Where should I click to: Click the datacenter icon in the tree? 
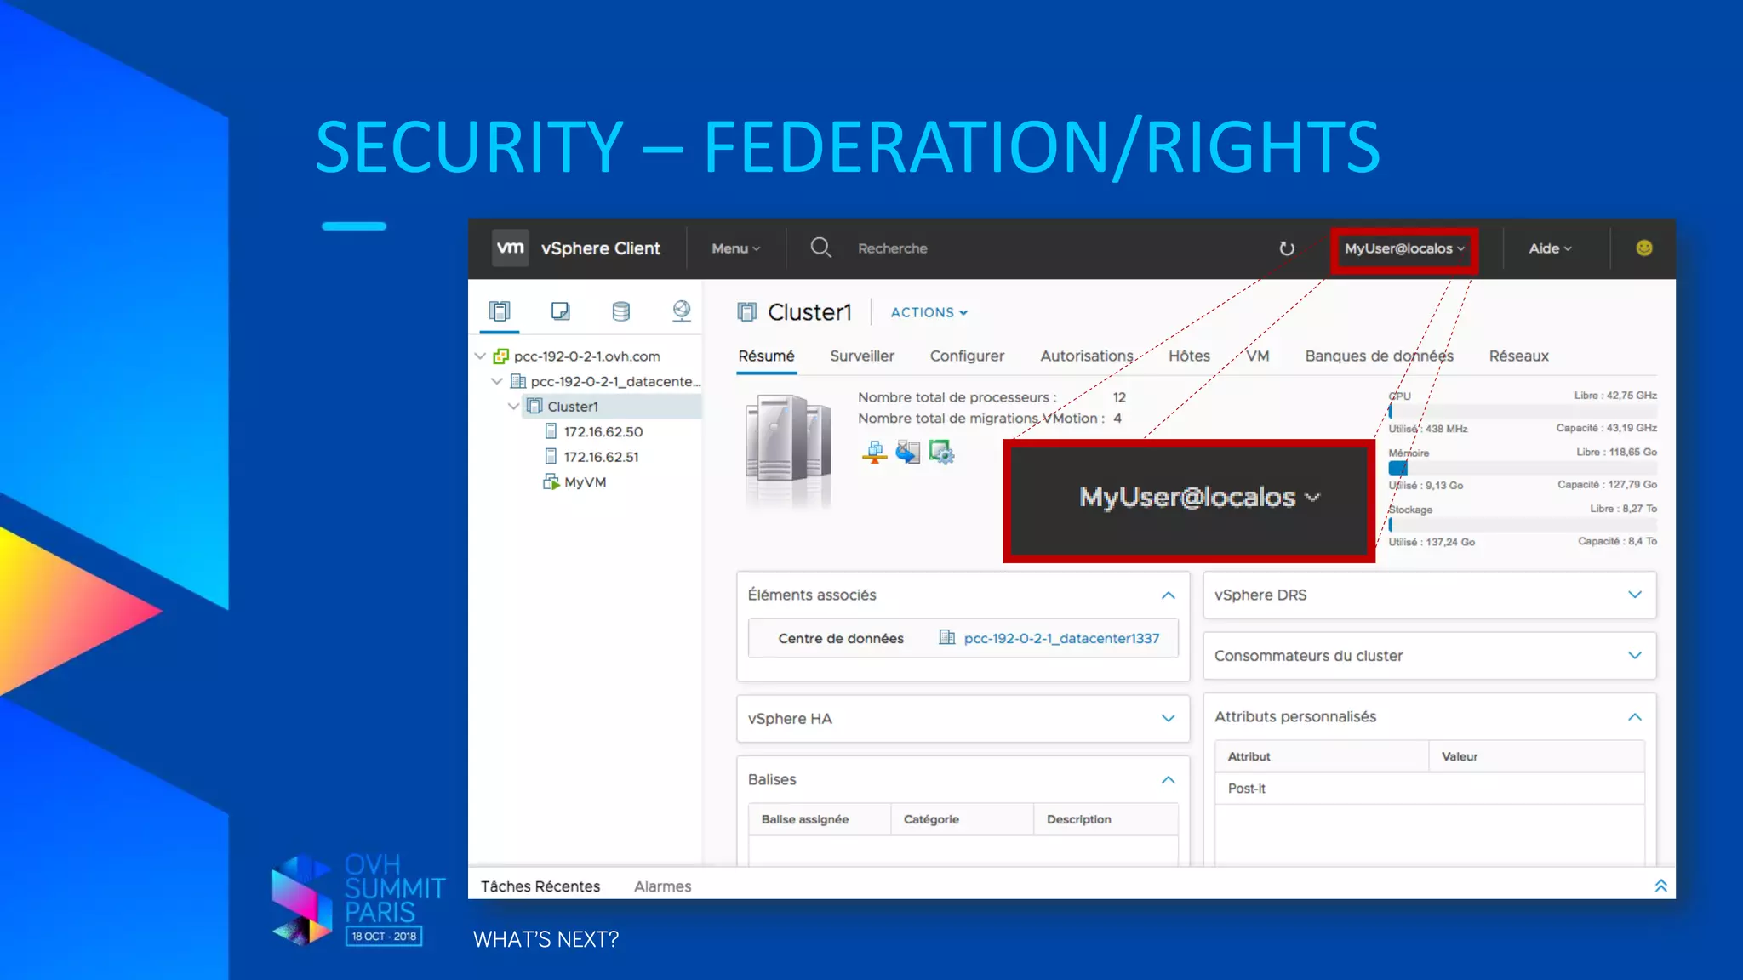click(x=517, y=381)
